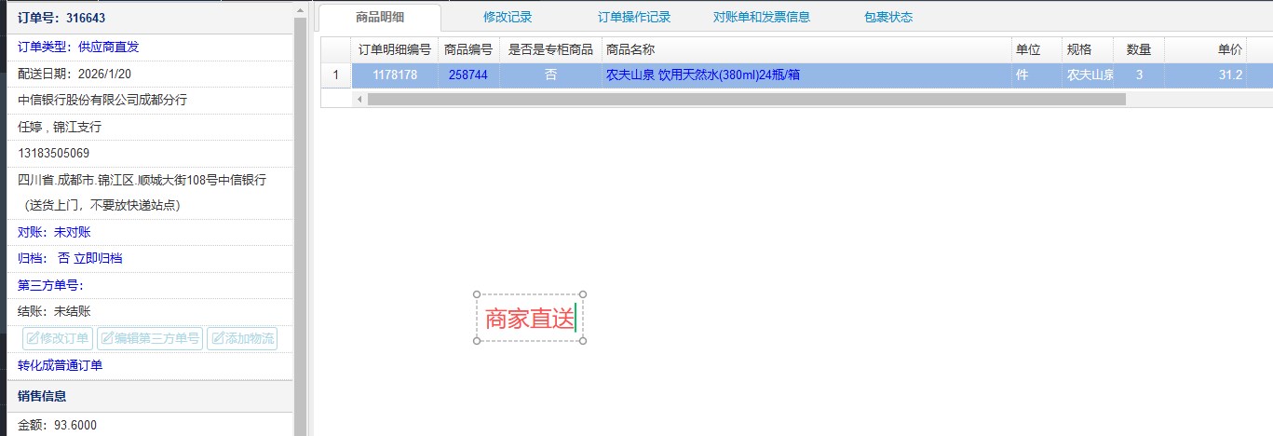1273x436 pixels.
Task: Click the 订单明细编号 column header
Action: pyautogui.click(x=395, y=49)
